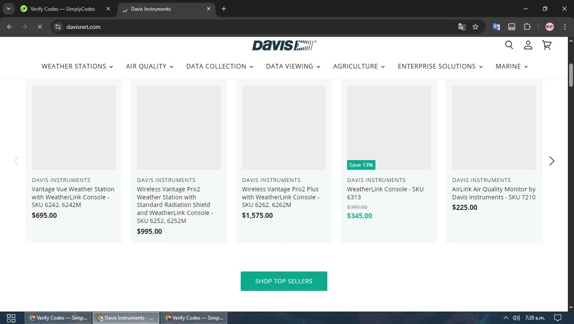Close the Davis Instruments tab
Image resolution: width=574 pixels, height=324 pixels.
[x=209, y=9]
